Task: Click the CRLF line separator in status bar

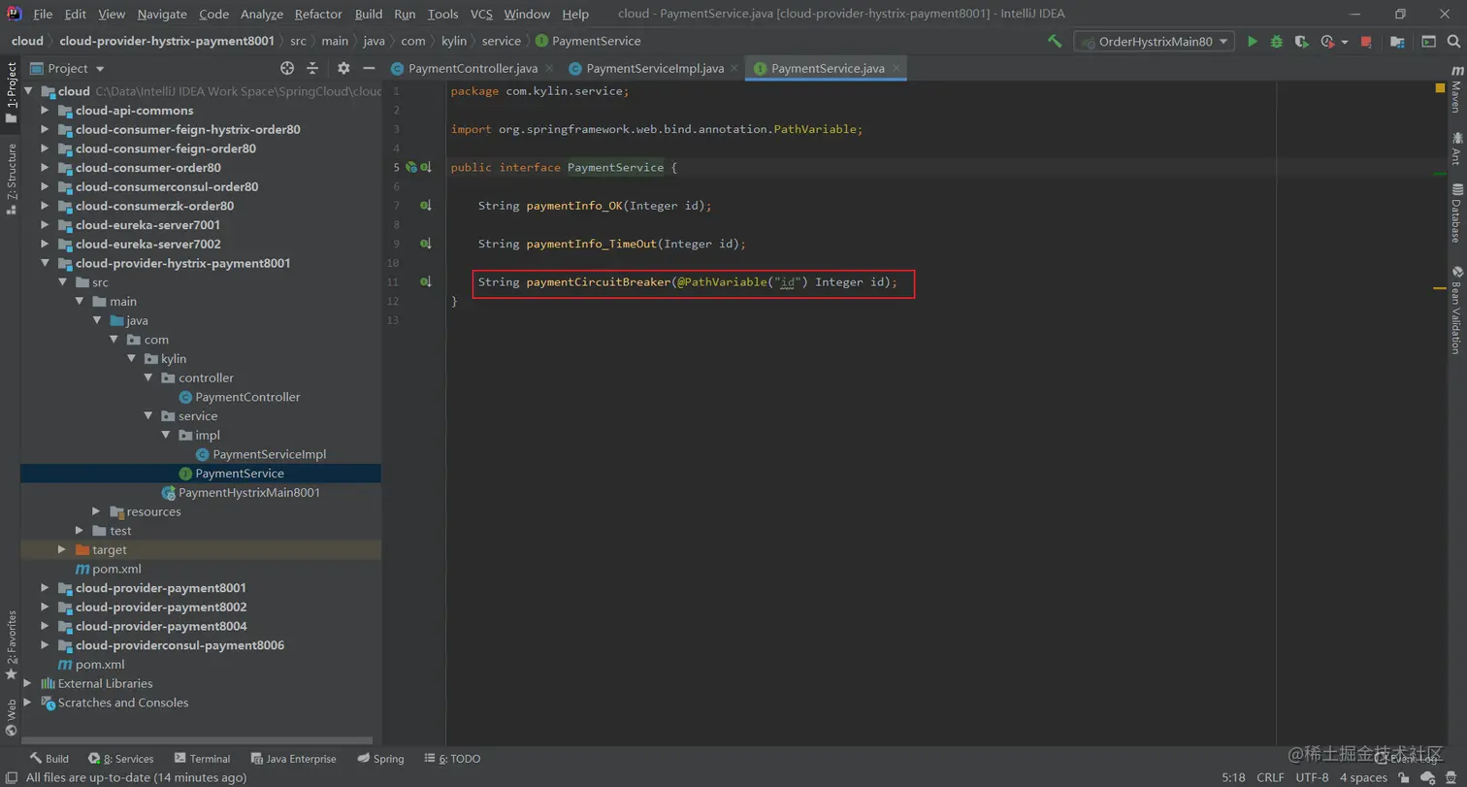Action: pos(1270,777)
